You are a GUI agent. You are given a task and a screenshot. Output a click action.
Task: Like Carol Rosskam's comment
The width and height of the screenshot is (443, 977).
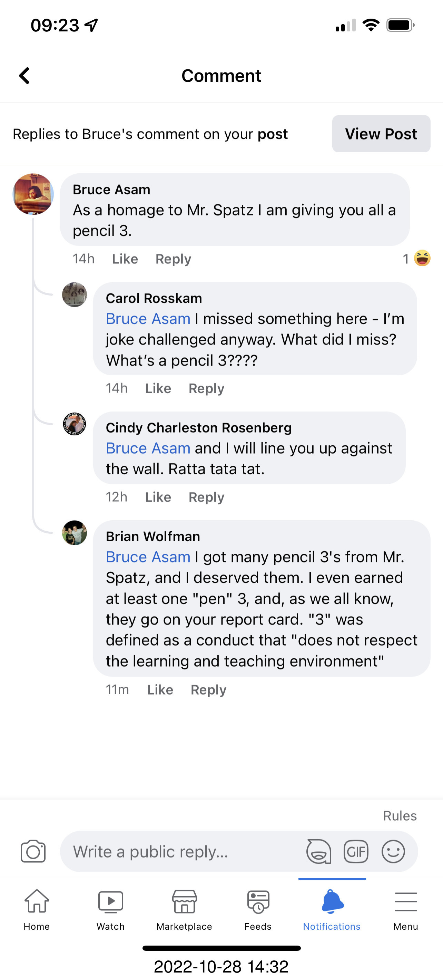coord(158,388)
